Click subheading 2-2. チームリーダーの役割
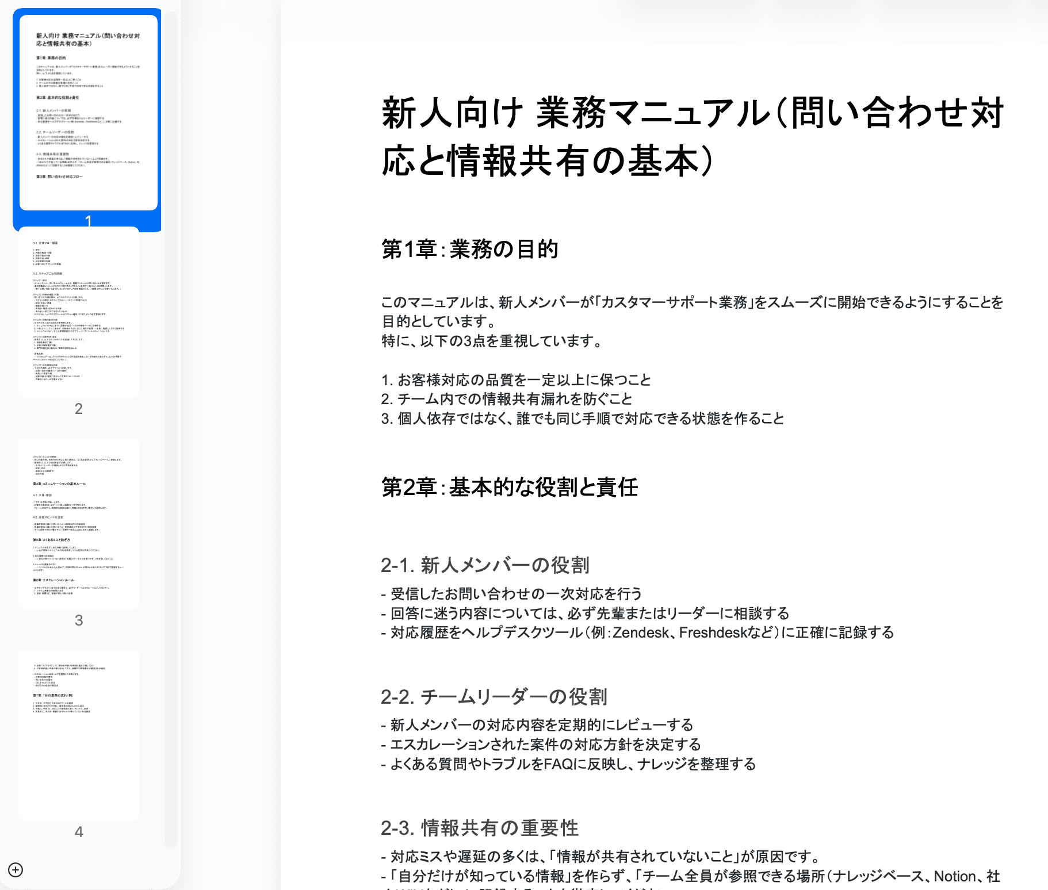1048x890 pixels. pyautogui.click(x=494, y=697)
